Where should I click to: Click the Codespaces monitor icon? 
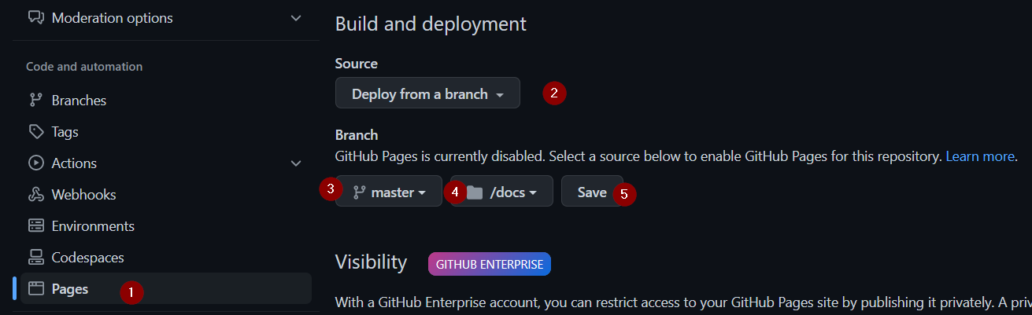35,258
